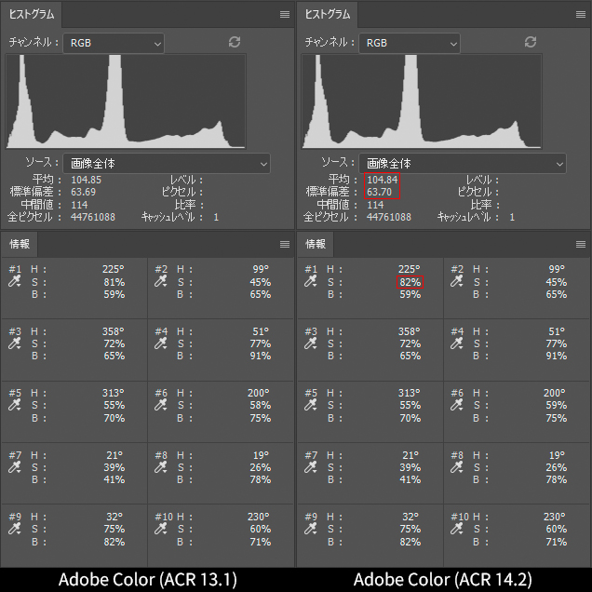Image resolution: width=592 pixels, height=592 pixels.
Task: Open left ソース 画像全体 dropdown
Action: (x=167, y=164)
